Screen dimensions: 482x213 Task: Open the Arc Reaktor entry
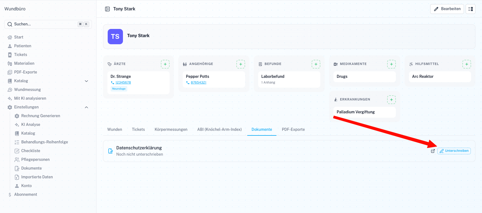[x=440, y=77]
